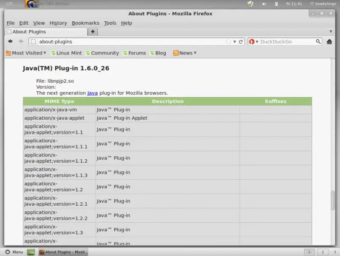The image size is (340, 256).
Task: Click the shield update manager tray icon
Action: [250, 4]
